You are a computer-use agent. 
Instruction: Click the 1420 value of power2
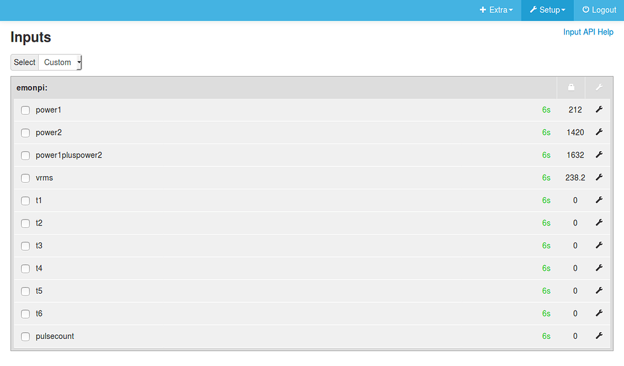pyautogui.click(x=575, y=133)
